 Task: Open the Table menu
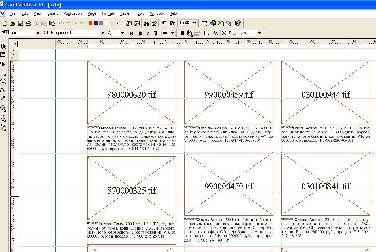tap(125, 13)
